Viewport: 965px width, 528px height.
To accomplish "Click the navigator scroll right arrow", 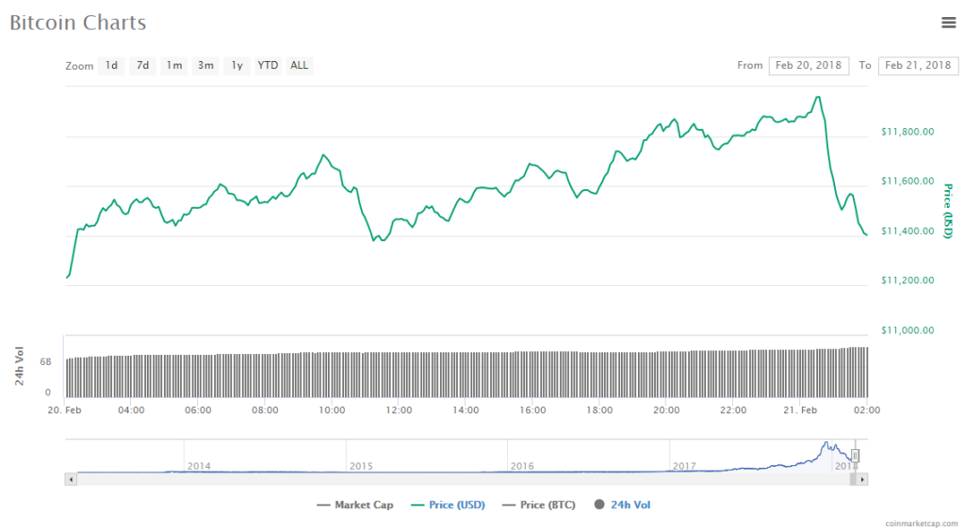I will click(x=861, y=479).
